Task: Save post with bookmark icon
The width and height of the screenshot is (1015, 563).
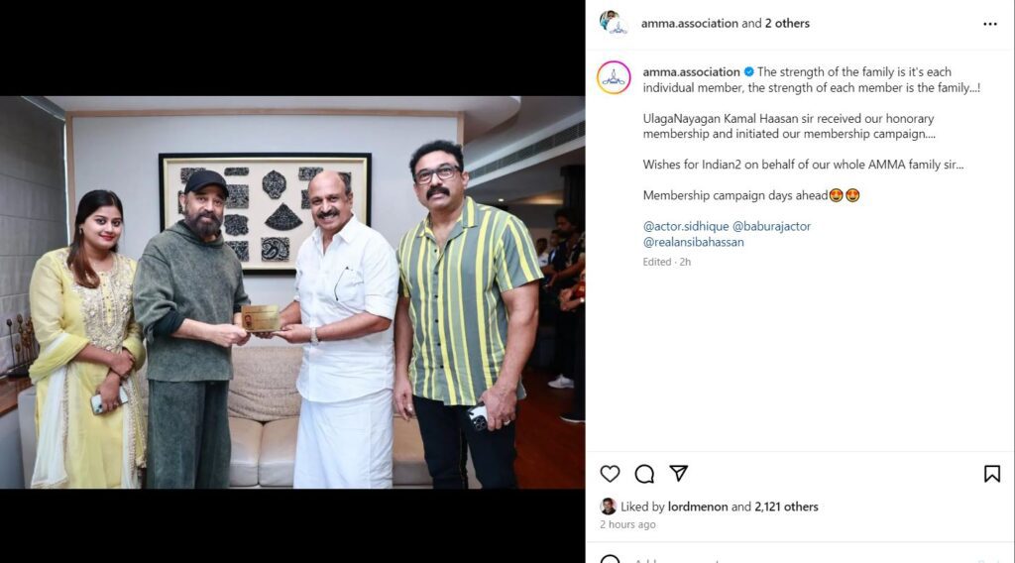Action: pyautogui.click(x=991, y=474)
